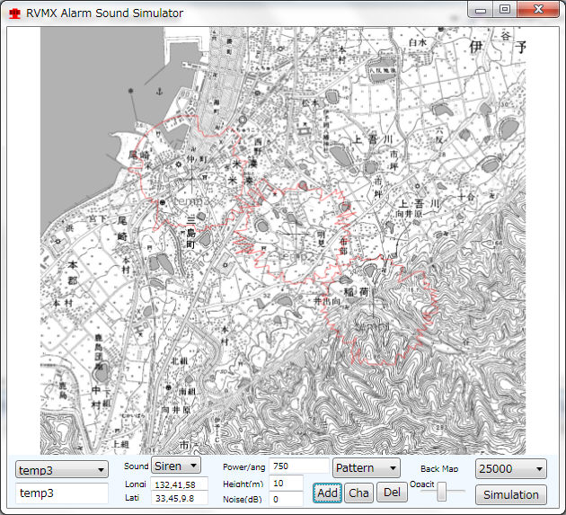Click the anchor symbol on the harbor map

click(158, 91)
